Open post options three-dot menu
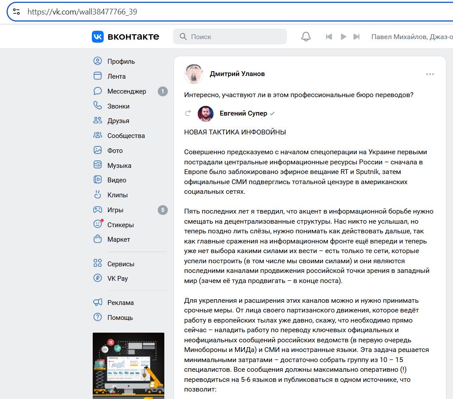The width and height of the screenshot is (453, 399). click(430, 74)
